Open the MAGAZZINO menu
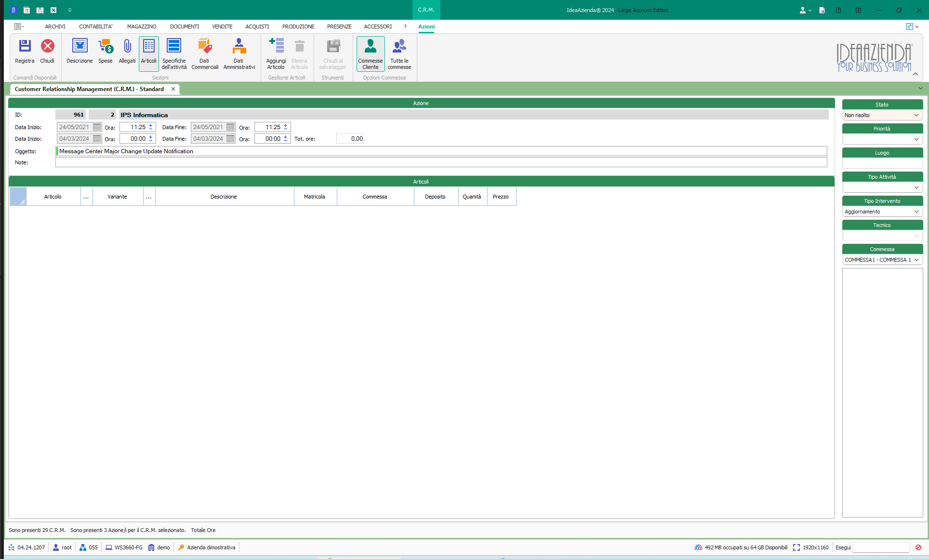Viewport: 929px width, 559px height. click(x=142, y=27)
